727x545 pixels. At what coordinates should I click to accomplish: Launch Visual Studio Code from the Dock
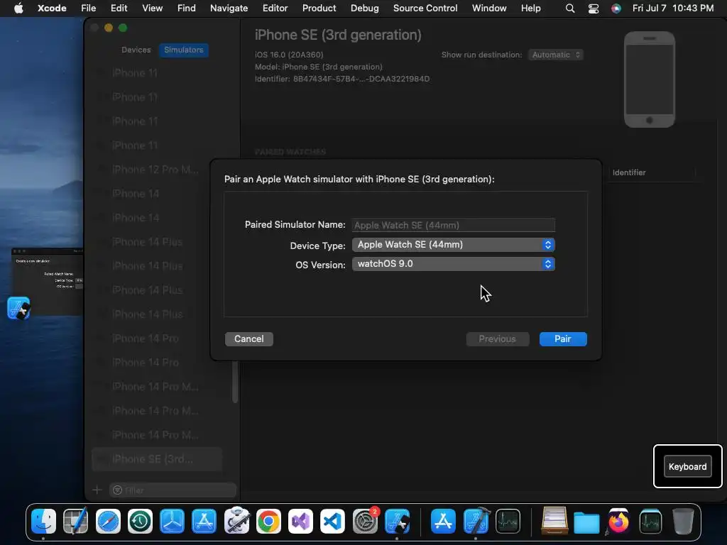(332, 522)
